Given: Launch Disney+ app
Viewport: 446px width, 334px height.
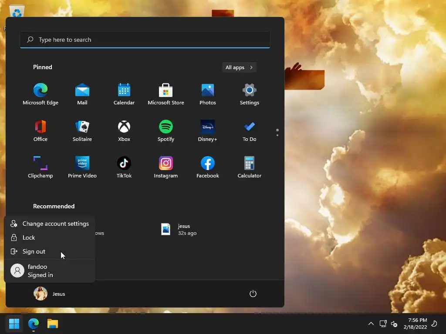Looking at the screenshot, I should (208, 131).
